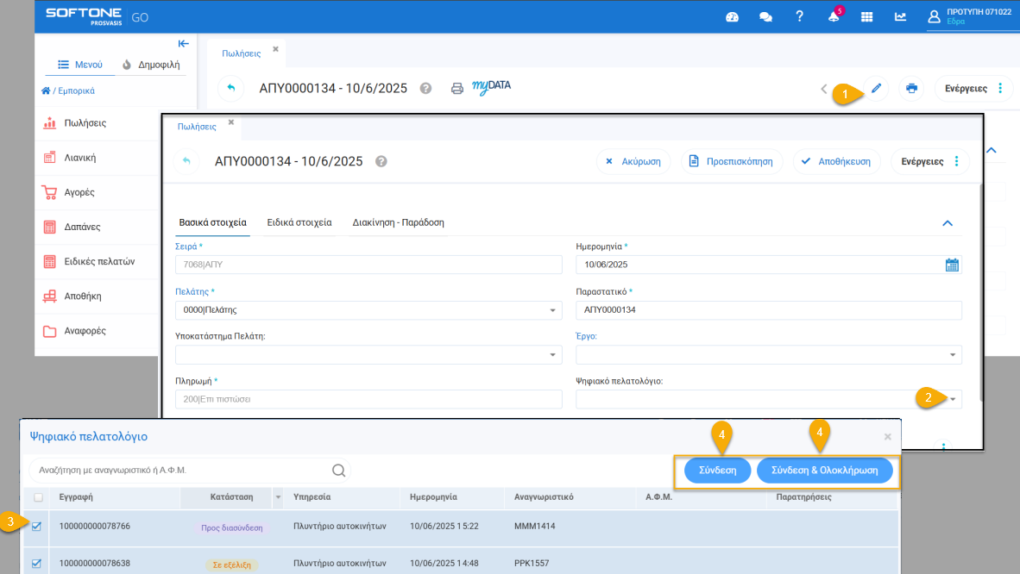Collapse sidebar with the arrow icon

pyautogui.click(x=183, y=44)
